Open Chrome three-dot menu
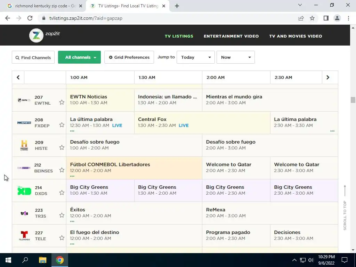The image size is (356, 267). 348,18
